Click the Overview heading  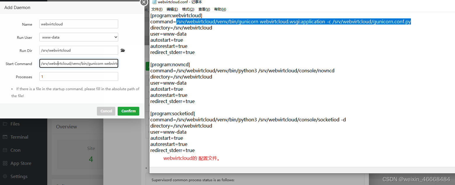(x=67, y=127)
